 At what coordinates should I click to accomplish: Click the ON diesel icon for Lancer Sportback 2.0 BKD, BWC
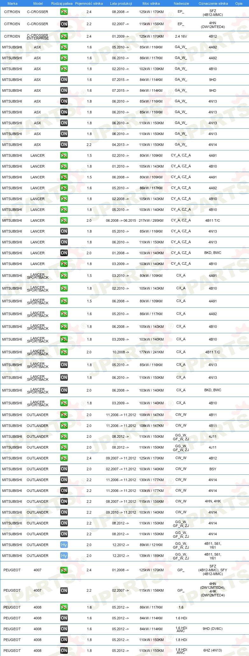coord(64,390)
